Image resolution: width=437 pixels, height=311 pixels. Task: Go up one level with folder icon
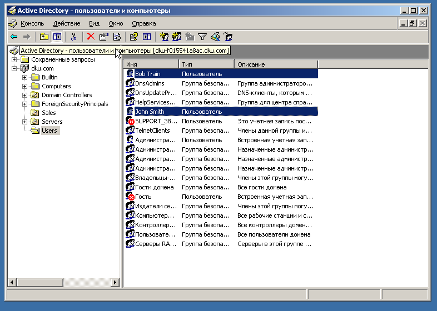[x=44, y=37]
